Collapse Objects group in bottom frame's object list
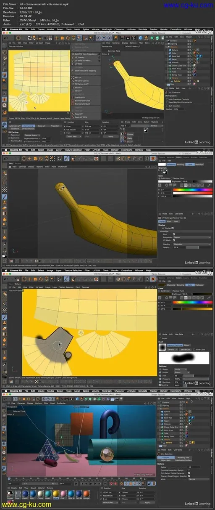 tap(158, 409)
